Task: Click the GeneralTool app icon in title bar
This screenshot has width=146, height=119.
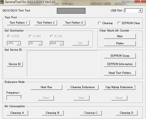Action: [2, 2]
